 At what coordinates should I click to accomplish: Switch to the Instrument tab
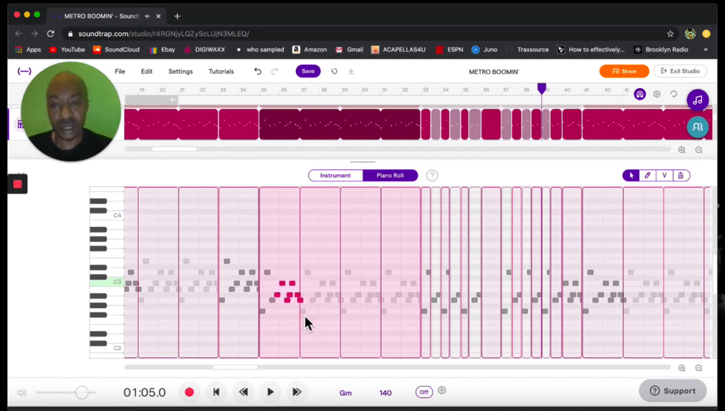(335, 175)
